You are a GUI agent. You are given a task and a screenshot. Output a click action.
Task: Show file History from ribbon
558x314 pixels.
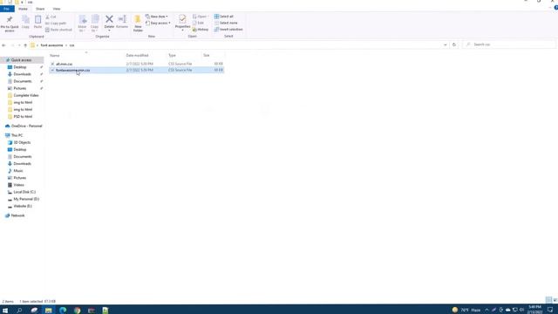coord(201,30)
